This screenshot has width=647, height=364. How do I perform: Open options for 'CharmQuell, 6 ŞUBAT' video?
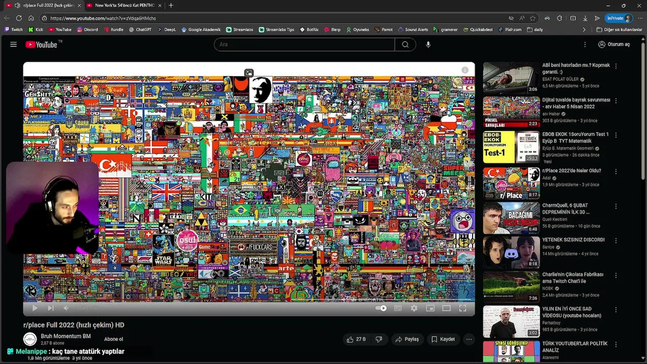pyautogui.click(x=616, y=206)
